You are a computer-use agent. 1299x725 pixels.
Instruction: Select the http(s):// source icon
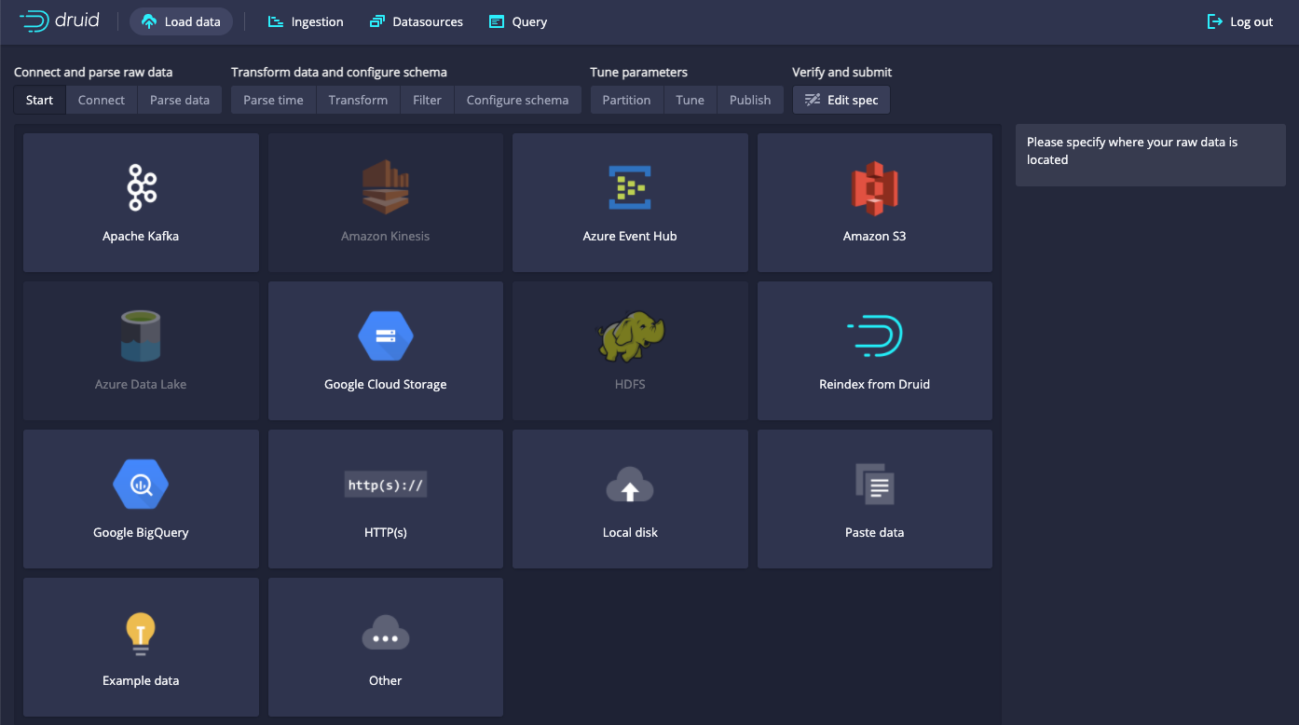386,485
